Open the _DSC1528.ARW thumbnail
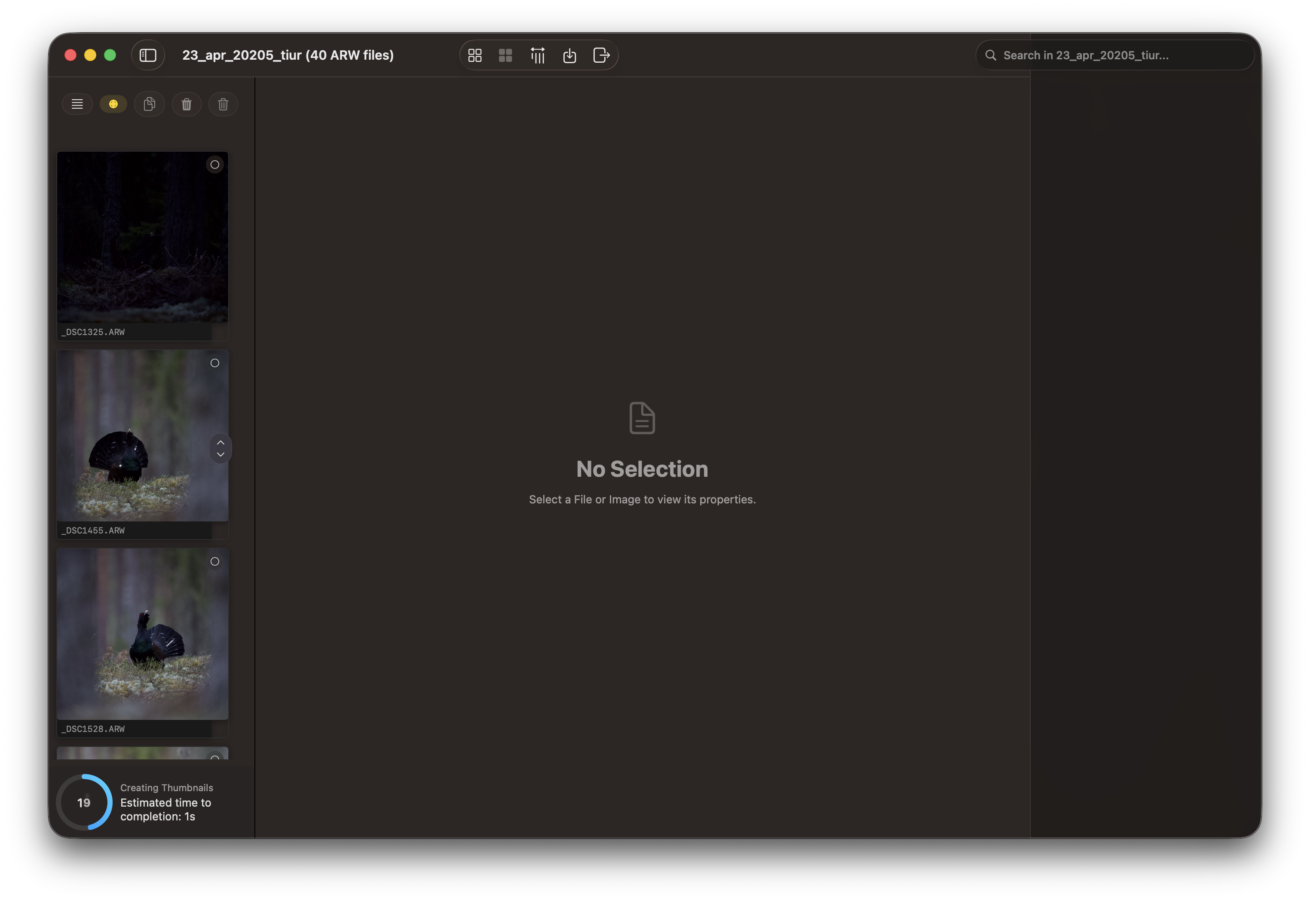This screenshot has height=902, width=1310. [143, 633]
